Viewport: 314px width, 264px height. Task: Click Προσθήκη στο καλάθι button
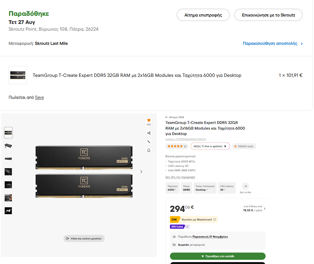pyautogui.click(x=218, y=256)
